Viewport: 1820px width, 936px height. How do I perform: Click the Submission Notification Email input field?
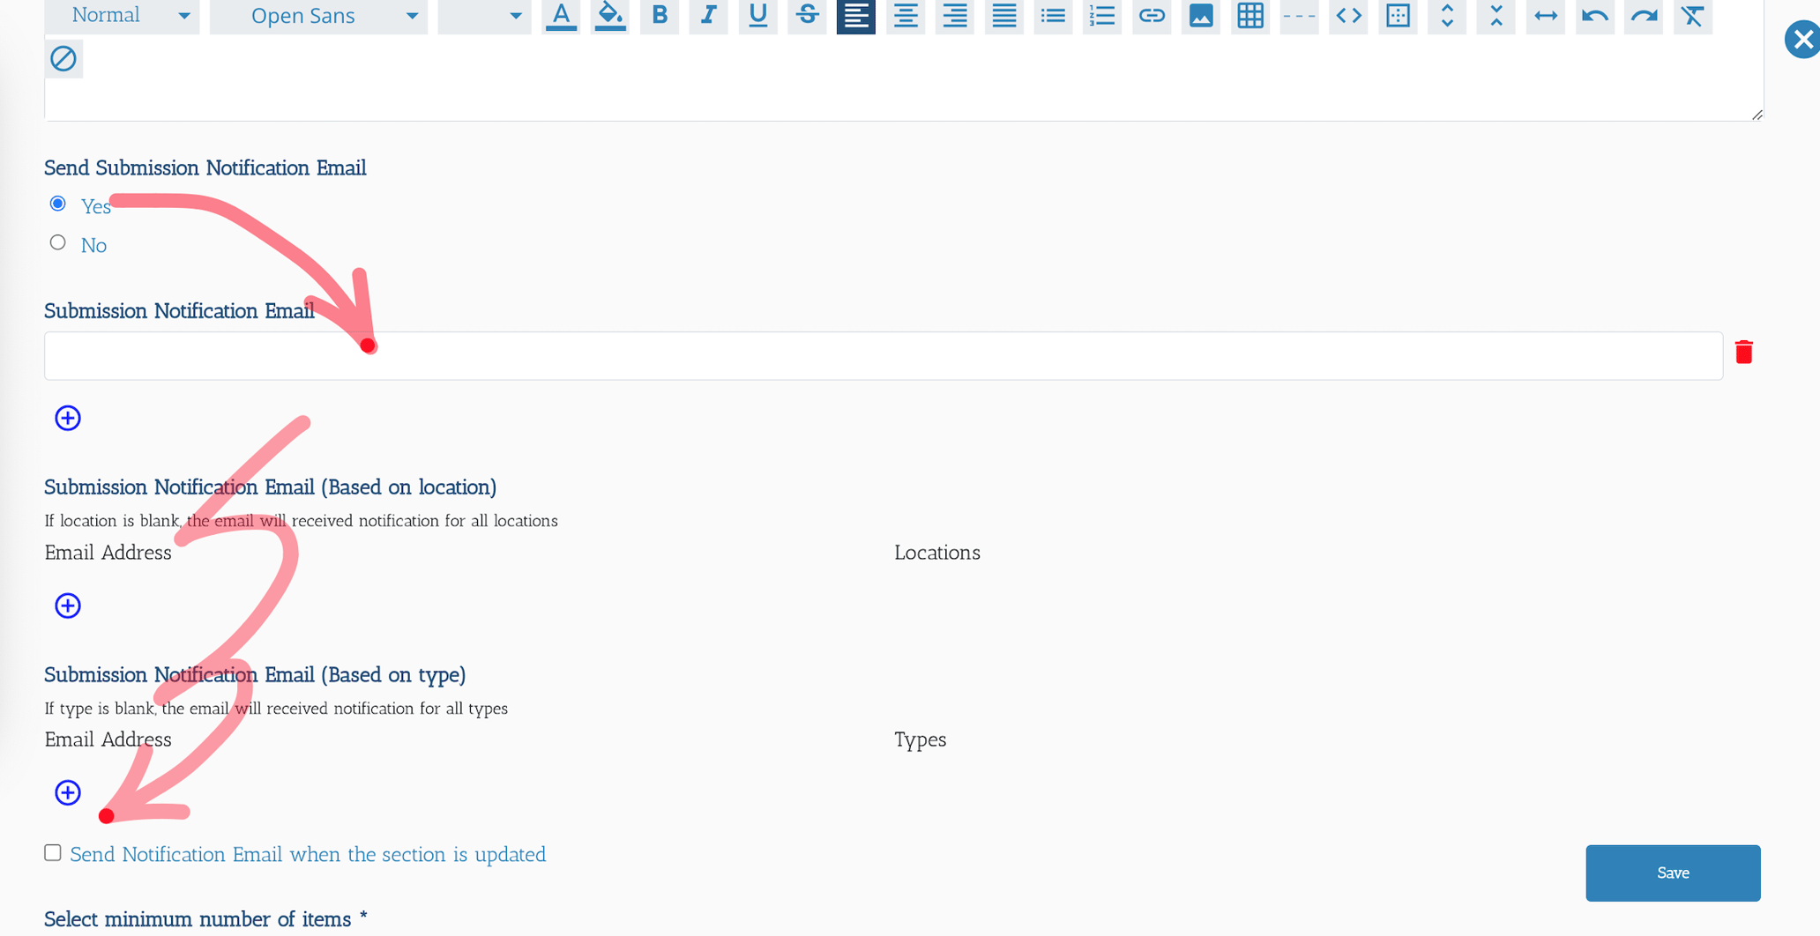coord(617,355)
